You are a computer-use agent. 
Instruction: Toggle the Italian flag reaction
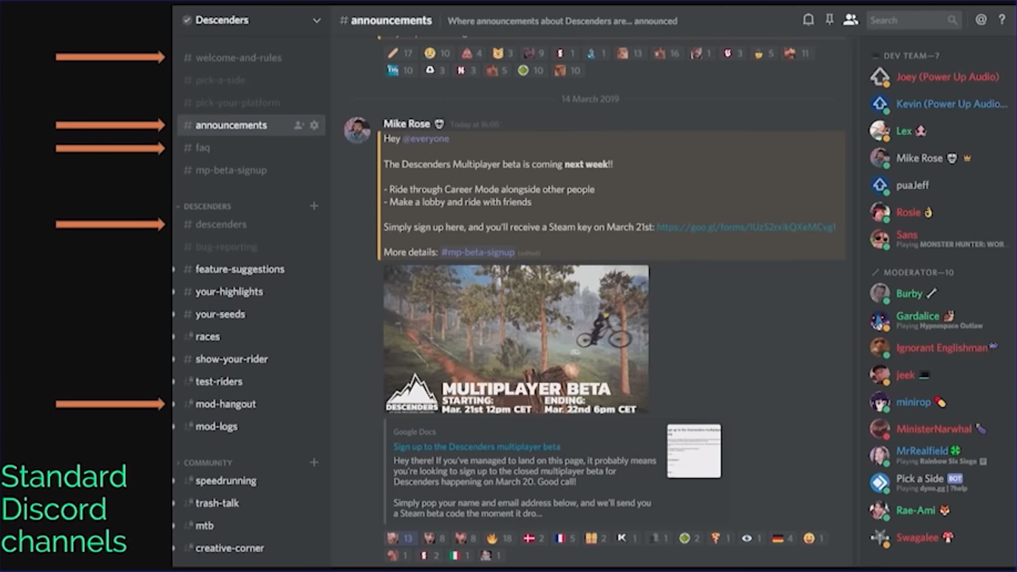click(x=460, y=555)
